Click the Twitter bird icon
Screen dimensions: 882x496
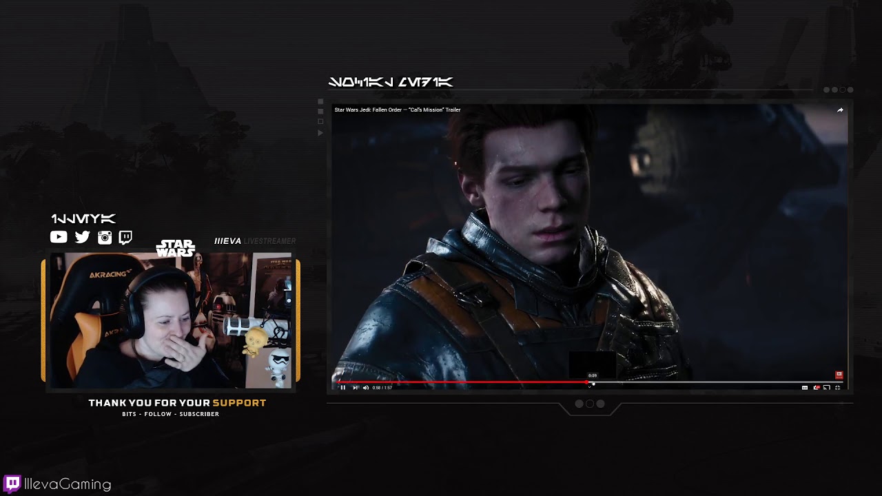[82, 237]
